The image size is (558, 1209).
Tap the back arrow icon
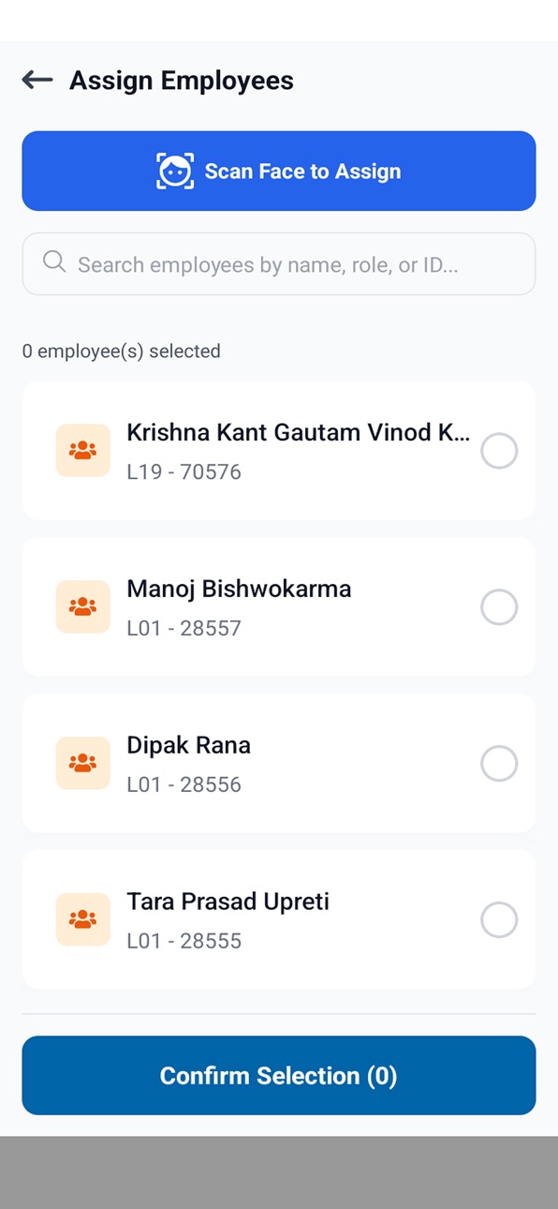[37, 81]
